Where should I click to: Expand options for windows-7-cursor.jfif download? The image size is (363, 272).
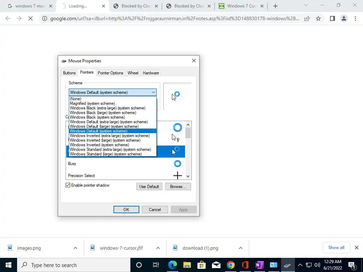pos(158,248)
